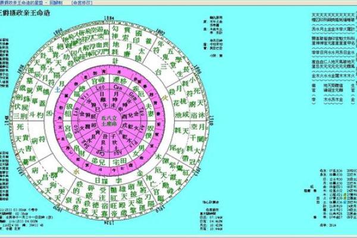Select the Tau zodiac sector label
This screenshot has height=238, width=357.
coord(134,111)
